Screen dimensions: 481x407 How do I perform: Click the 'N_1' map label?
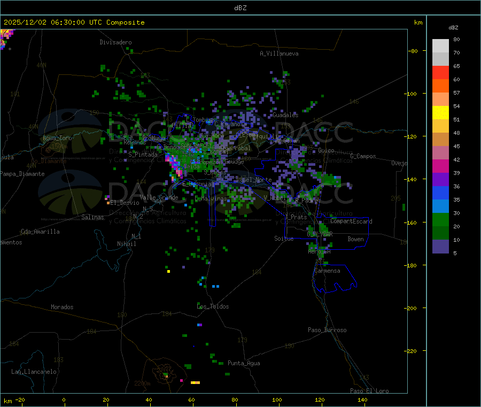(136, 236)
